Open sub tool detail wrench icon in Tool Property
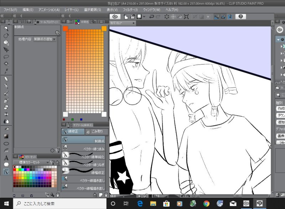This screenshot has width=285, height=209. pos(58,150)
